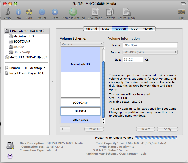The image size is (188, 163).
Task: Open the Volume Scheme Current dropdown
Action: point(82,44)
